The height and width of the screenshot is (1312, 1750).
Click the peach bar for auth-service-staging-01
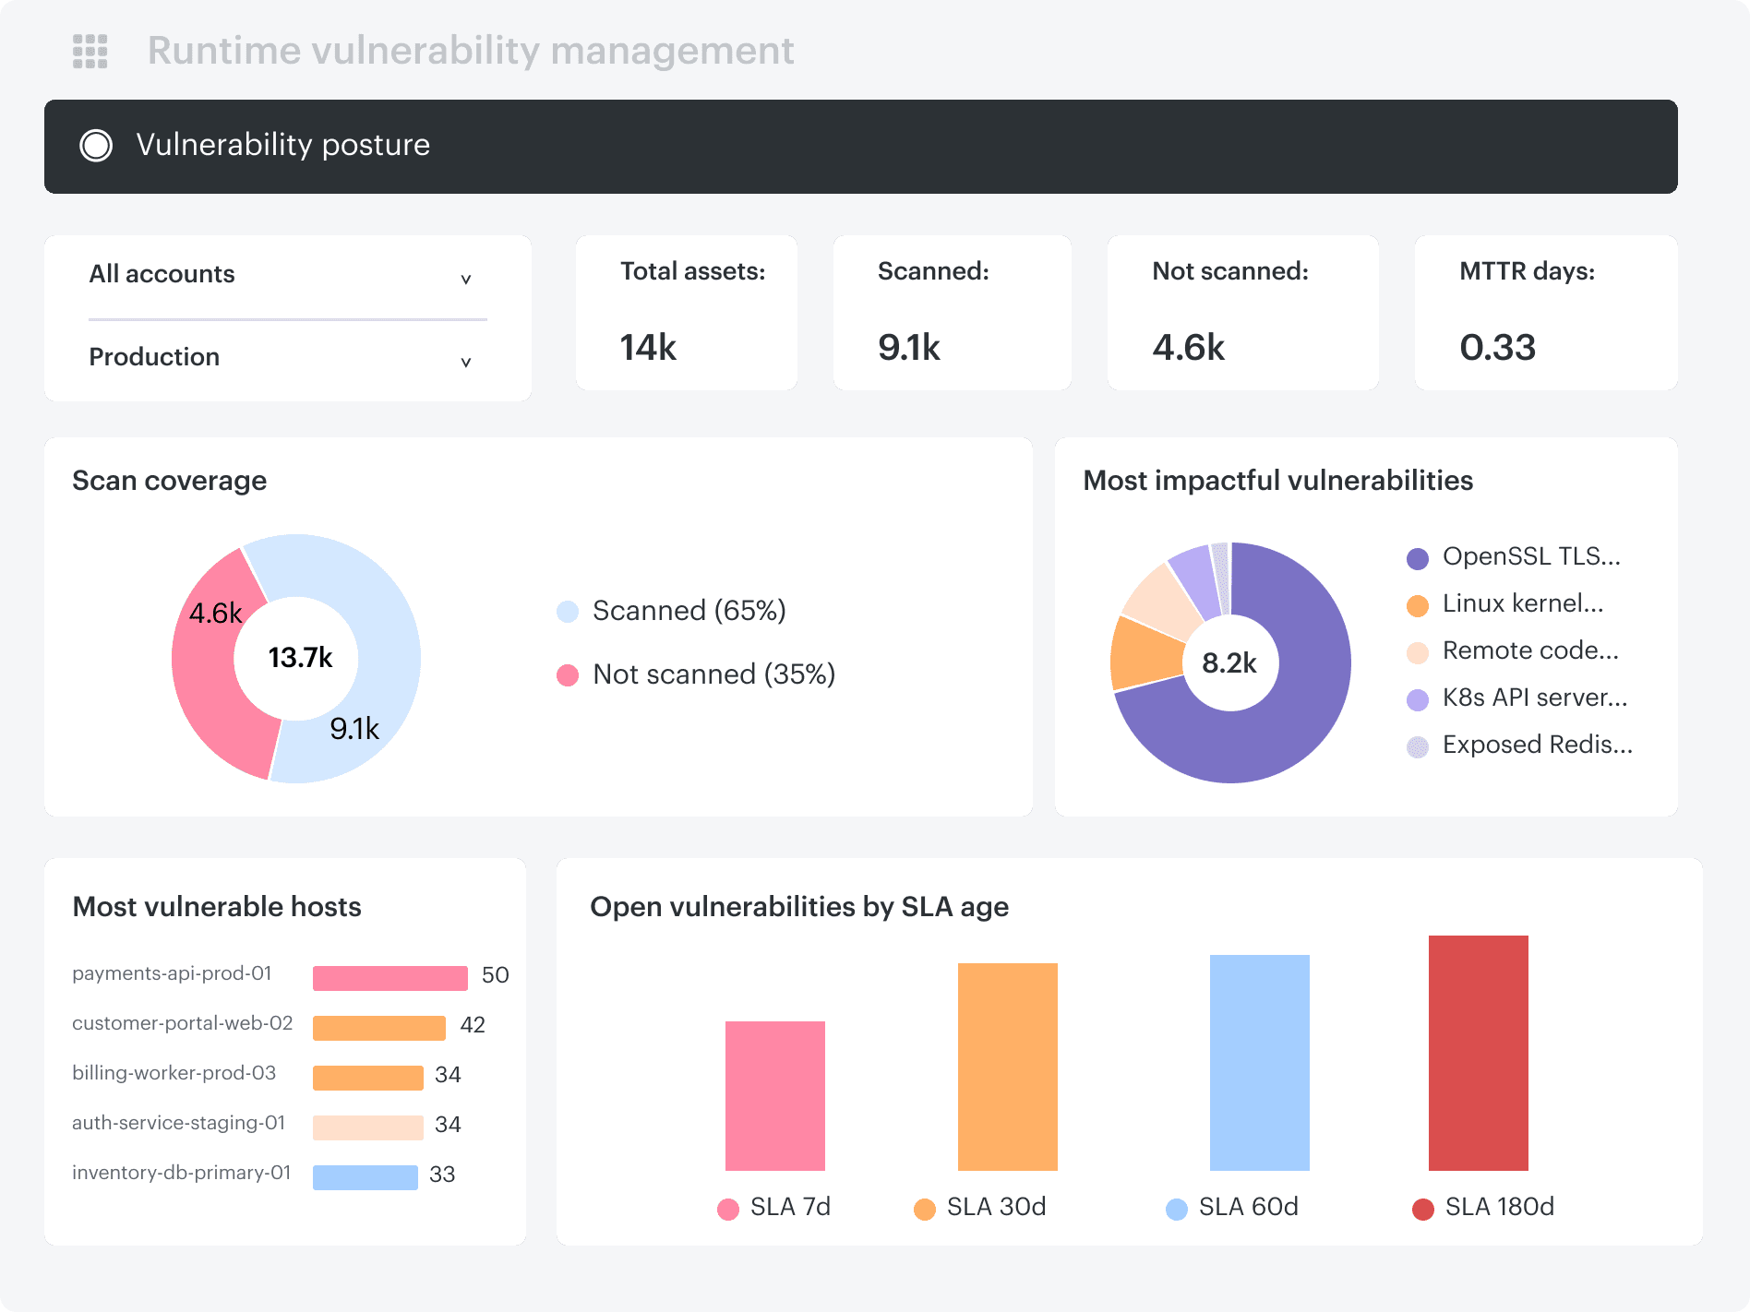(368, 1127)
